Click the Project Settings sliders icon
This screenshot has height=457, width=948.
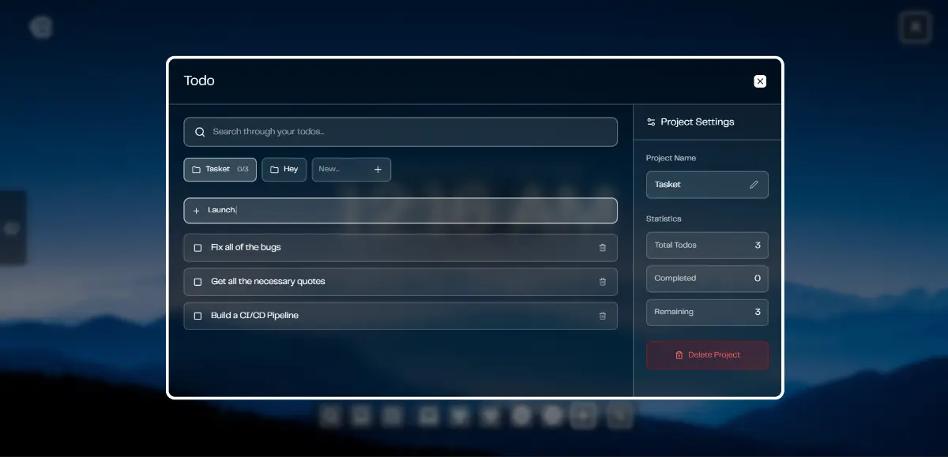pyautogui.click(x=651, y=122)
